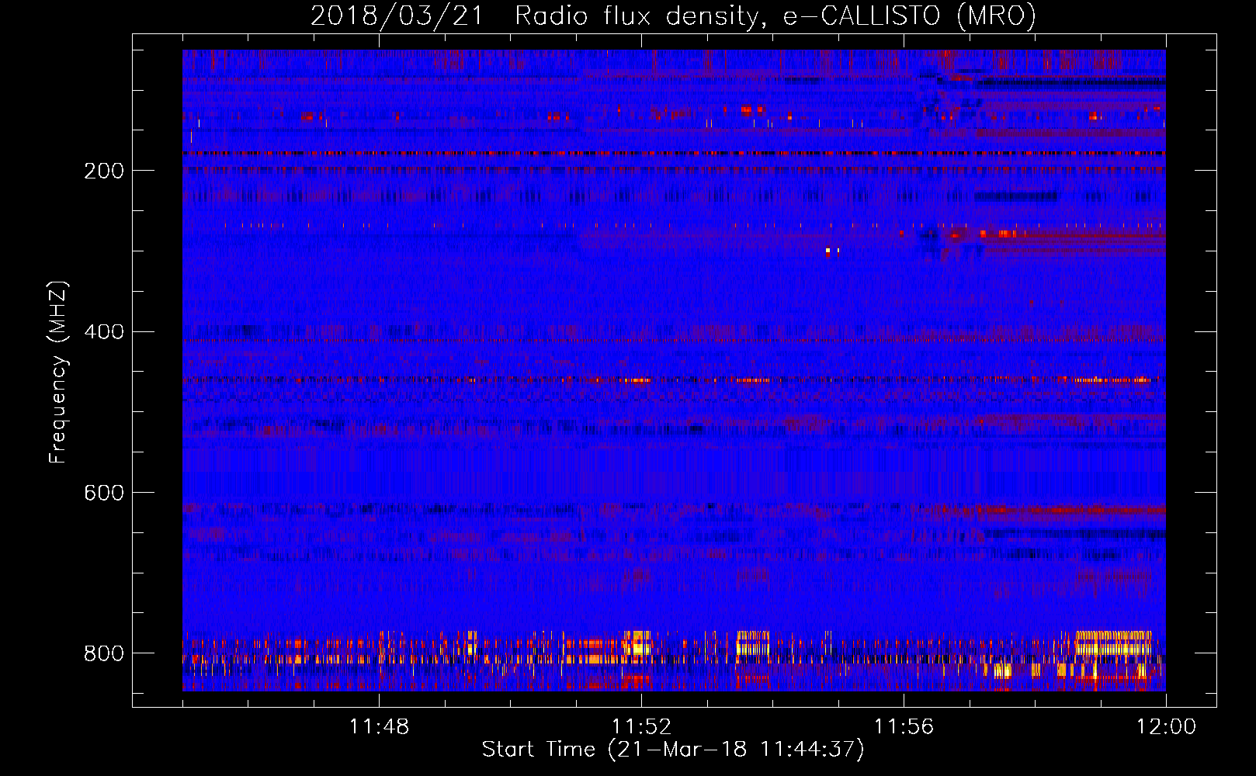Click the "Frequency (MHZ)" y-axis label

tap(58, 372)
